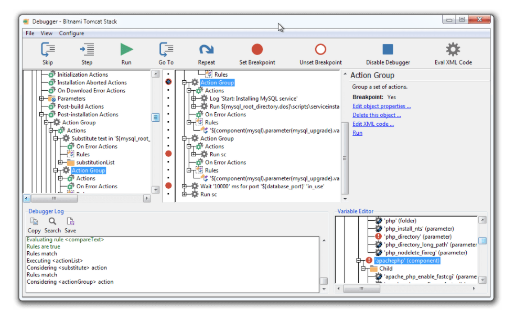Click the Variable Editor scroll-up arrow

click(x=482, y=220)
